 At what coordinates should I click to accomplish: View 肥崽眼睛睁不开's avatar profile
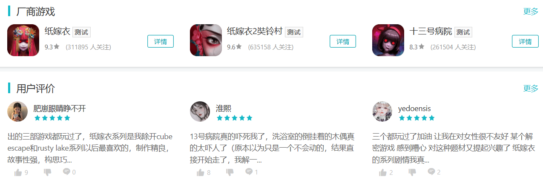click(x=17, y=111)
